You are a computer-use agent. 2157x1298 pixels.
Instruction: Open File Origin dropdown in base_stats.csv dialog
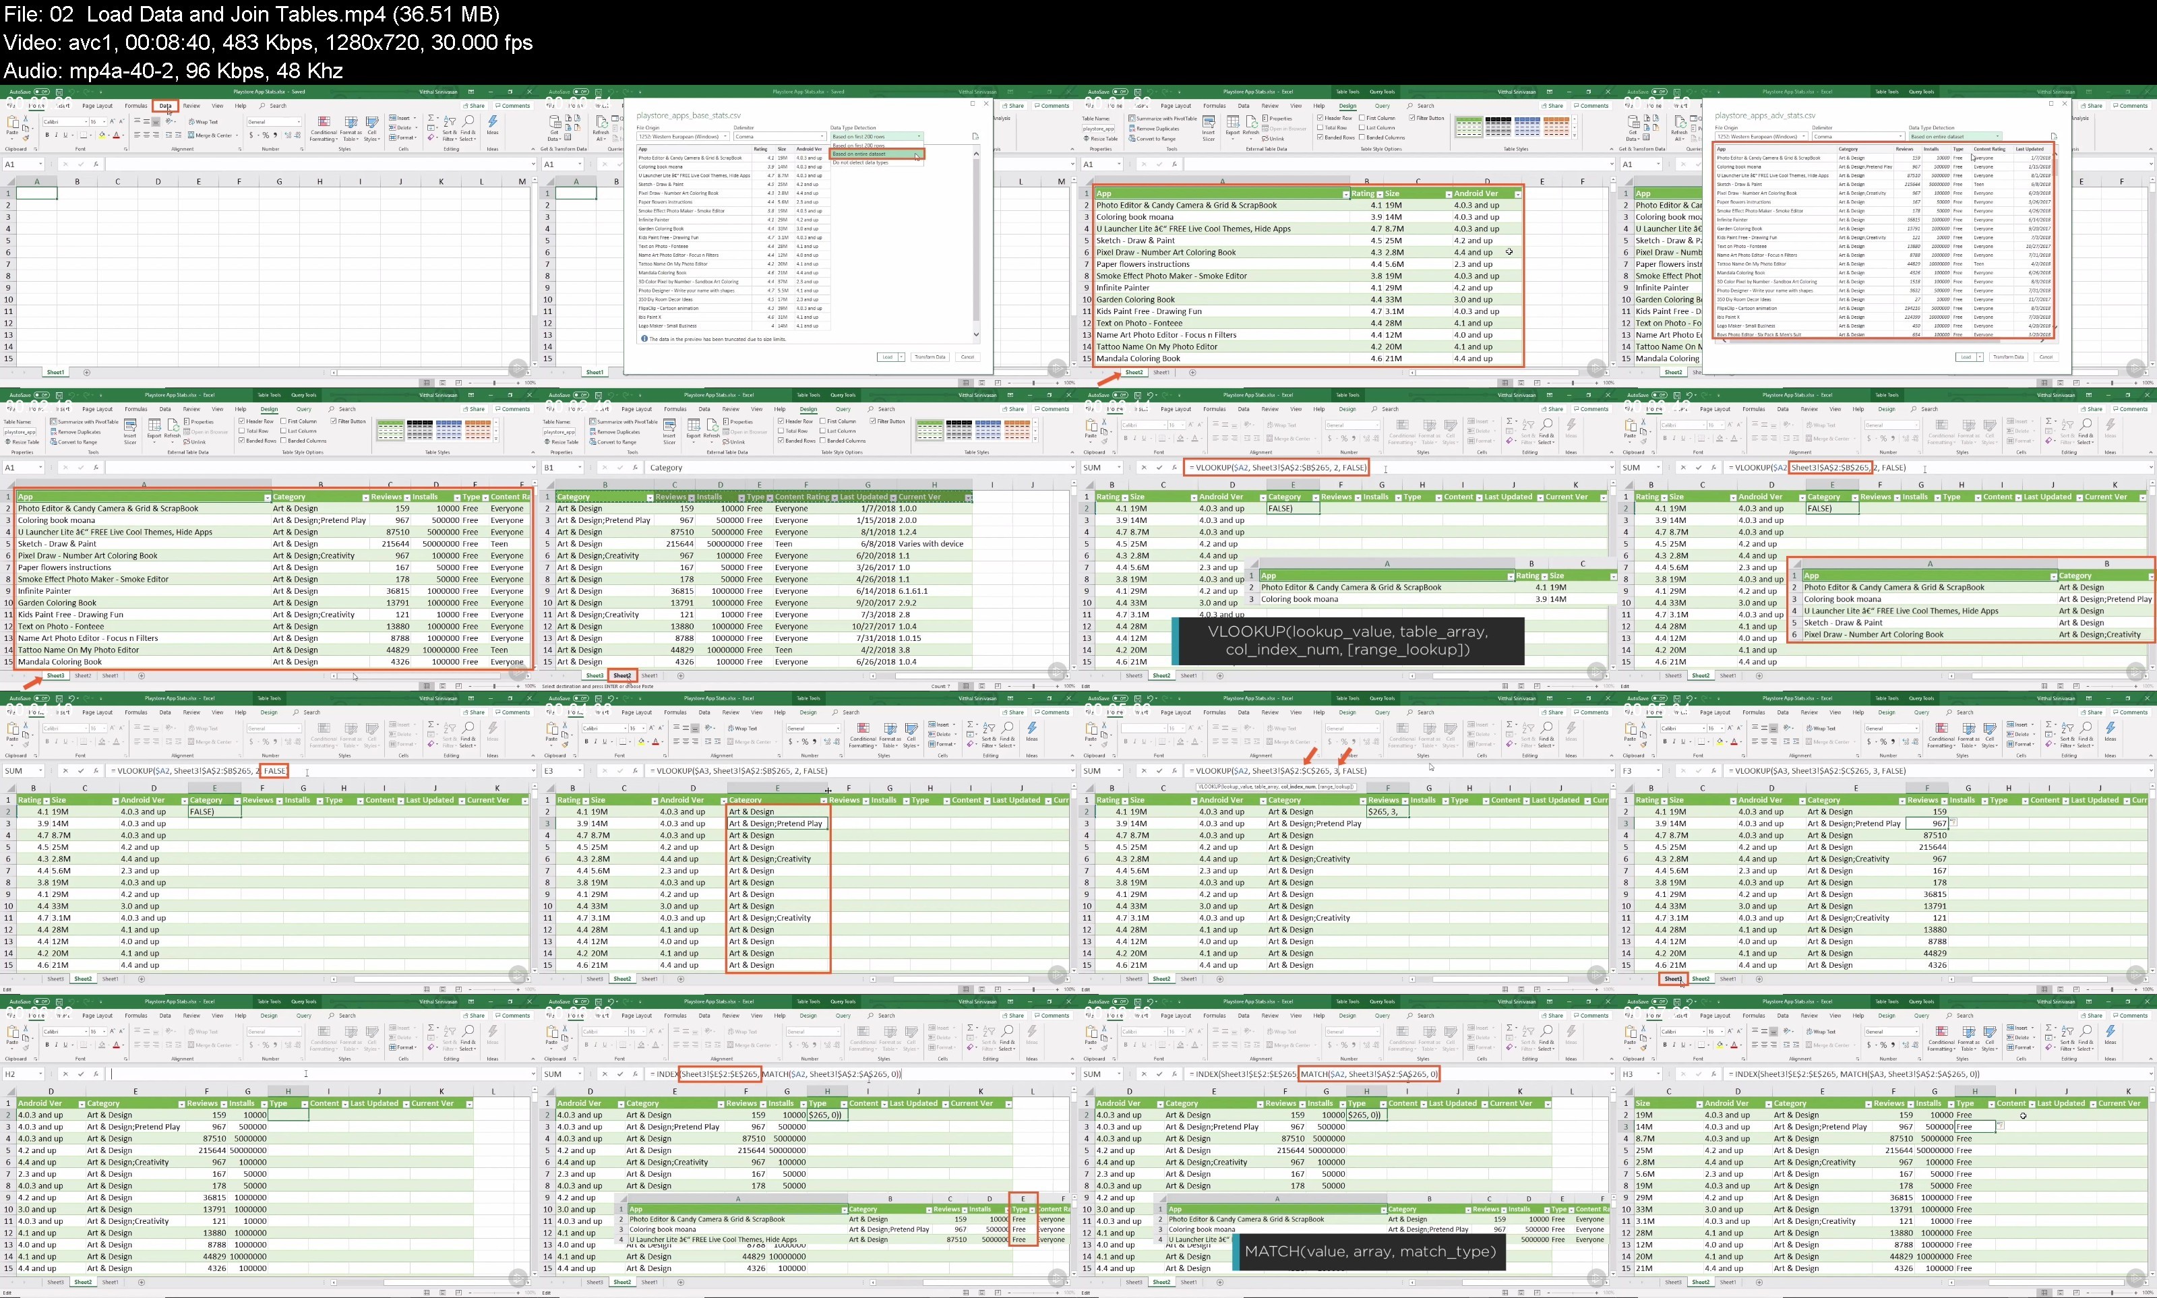[x=683, y=136]
